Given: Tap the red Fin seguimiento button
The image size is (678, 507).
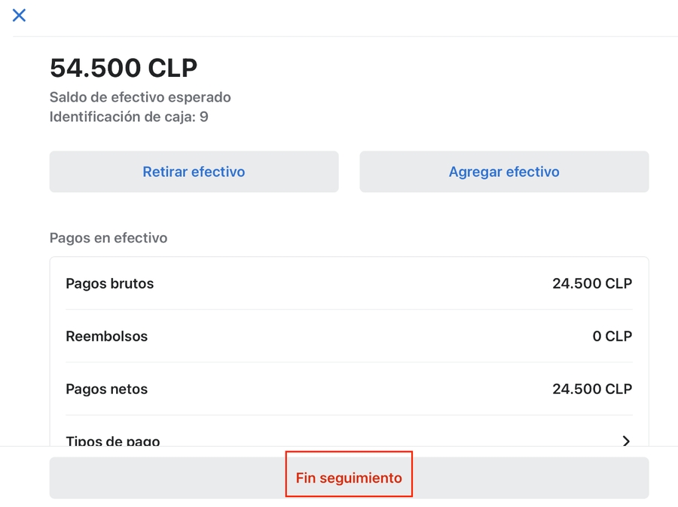Looking at the screenshot, I should (349, 478).
